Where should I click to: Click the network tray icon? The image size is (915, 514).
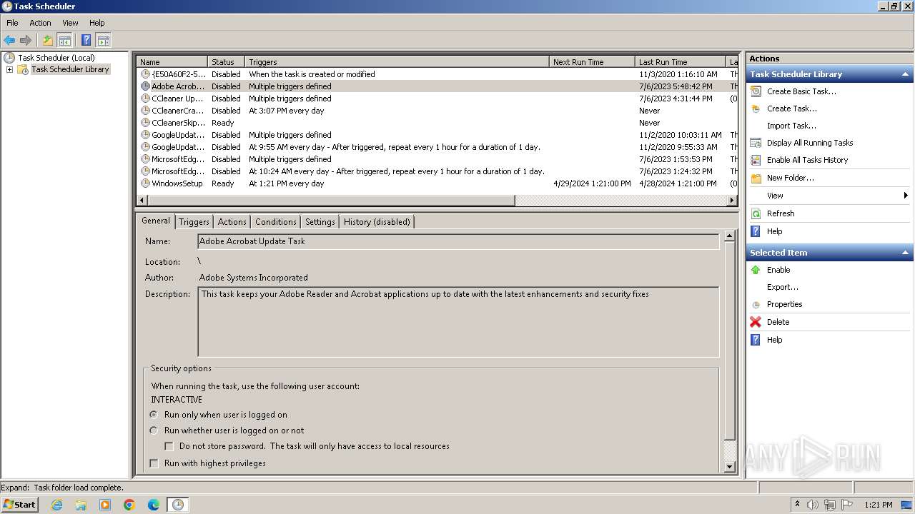[x=830, y=505]
